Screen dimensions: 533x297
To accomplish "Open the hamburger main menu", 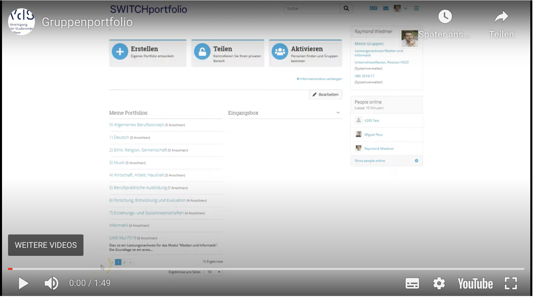I will (x=416, y=8).
